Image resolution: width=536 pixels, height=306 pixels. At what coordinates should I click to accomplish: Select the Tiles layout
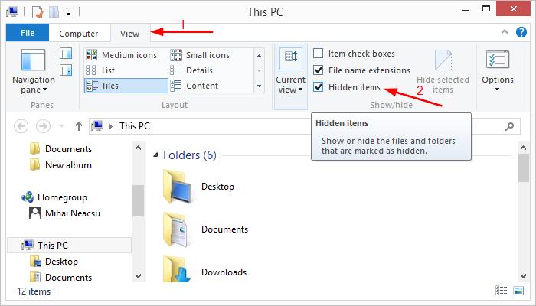click(x=126, y=86)
